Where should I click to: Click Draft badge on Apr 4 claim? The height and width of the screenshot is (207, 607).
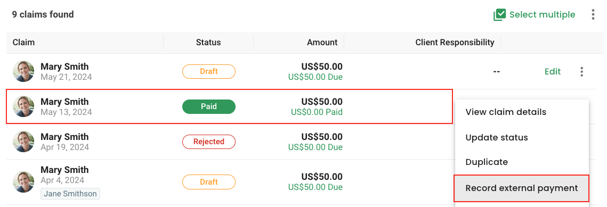coord(209,182)
